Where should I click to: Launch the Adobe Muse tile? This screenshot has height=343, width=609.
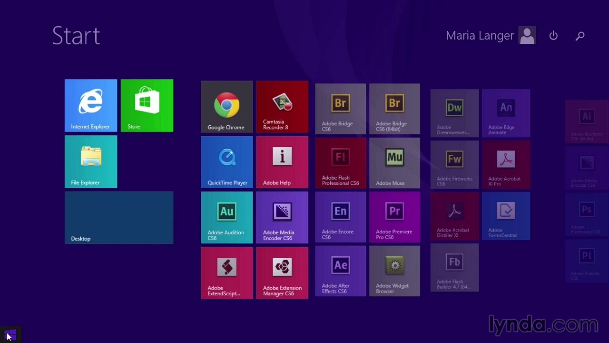click(394, 163)
